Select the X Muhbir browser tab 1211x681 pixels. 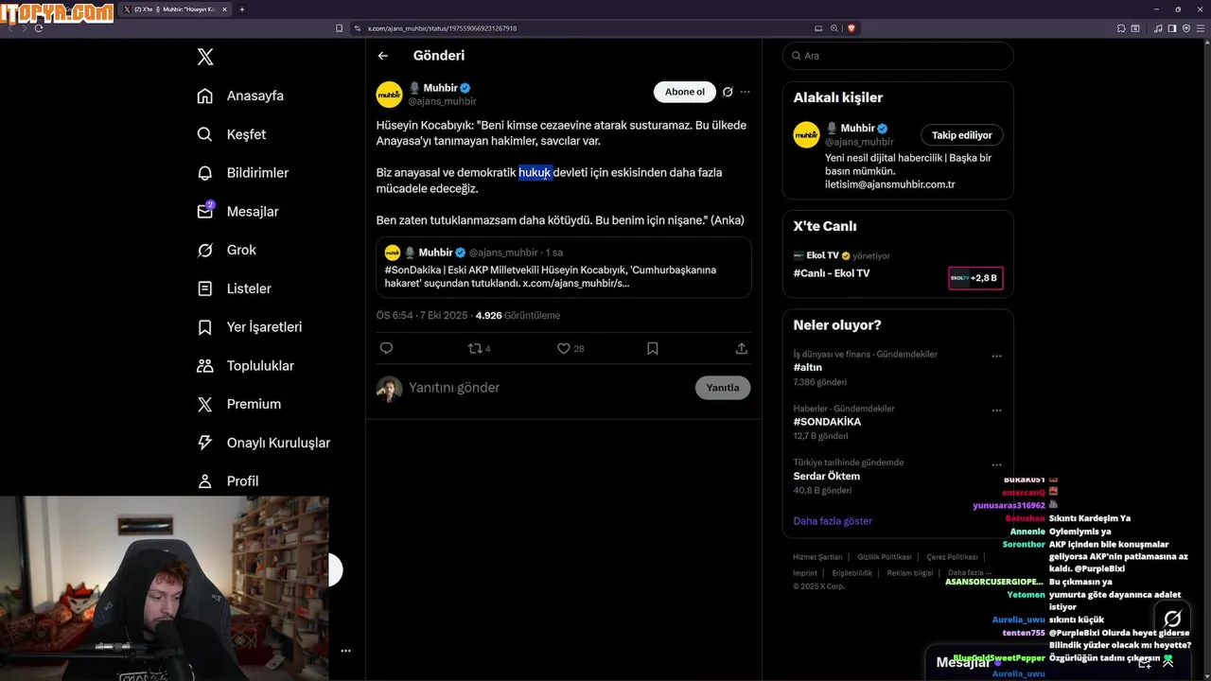point(175,9)
